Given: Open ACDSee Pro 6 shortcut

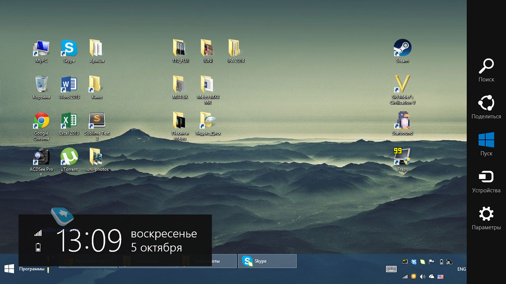Looking at the screenshot, I should tap(42, 163).
